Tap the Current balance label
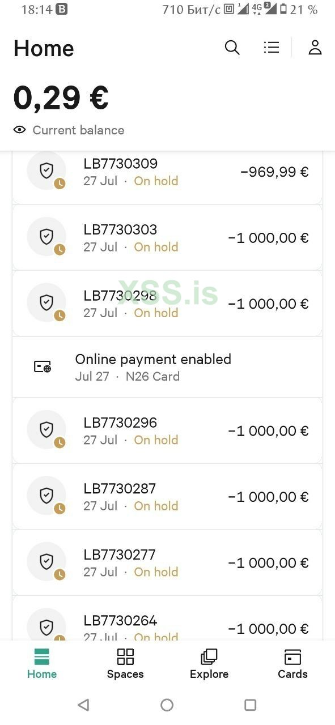Image resolution: width=335 pixels, height=725 pixels. (78, 130)
